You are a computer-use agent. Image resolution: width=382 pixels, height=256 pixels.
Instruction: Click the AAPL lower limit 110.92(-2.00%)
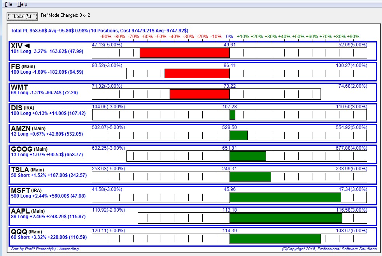click(109, 210)
